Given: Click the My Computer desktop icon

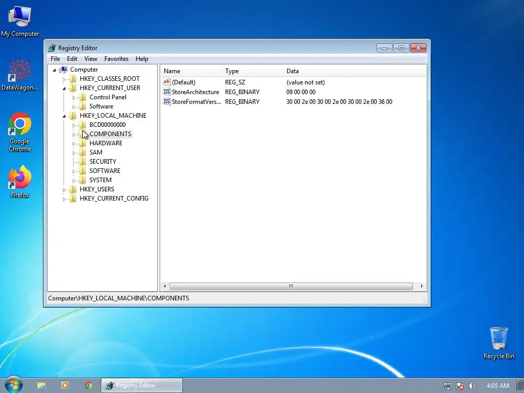Looking at the screenshot, I should 20,20.
